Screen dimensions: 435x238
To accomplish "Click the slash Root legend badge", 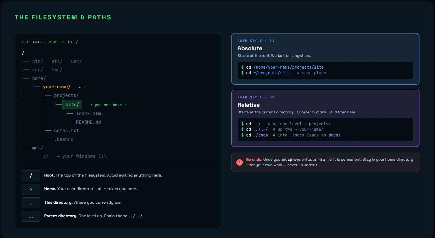I will pyautogui.click(x=31, y=175).
